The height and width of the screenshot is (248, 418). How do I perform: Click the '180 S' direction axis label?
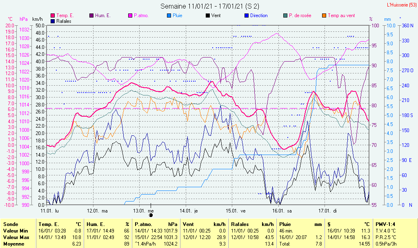(408, 115)
